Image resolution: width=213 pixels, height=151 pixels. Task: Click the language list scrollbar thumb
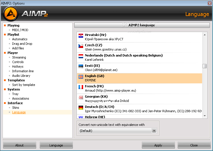pyautogui.click(x=205, y=66)
